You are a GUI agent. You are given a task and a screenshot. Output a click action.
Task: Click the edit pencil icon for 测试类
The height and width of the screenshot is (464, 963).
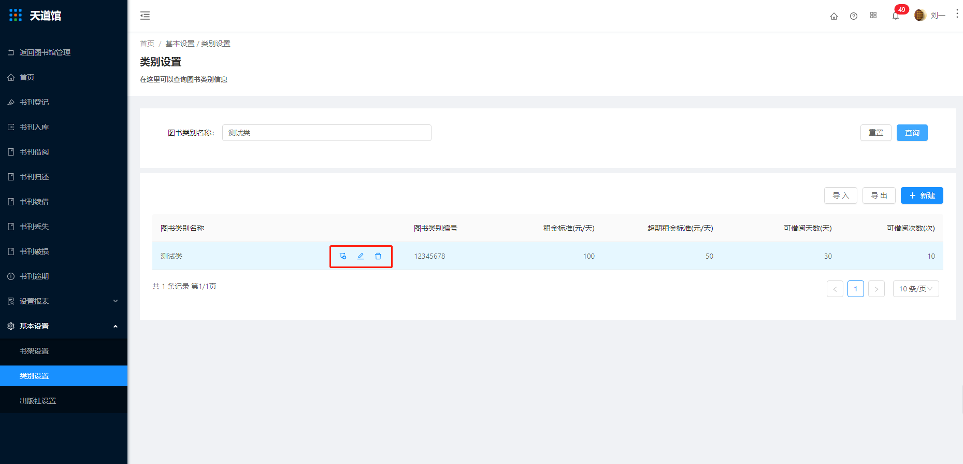[x=361, y=256]
